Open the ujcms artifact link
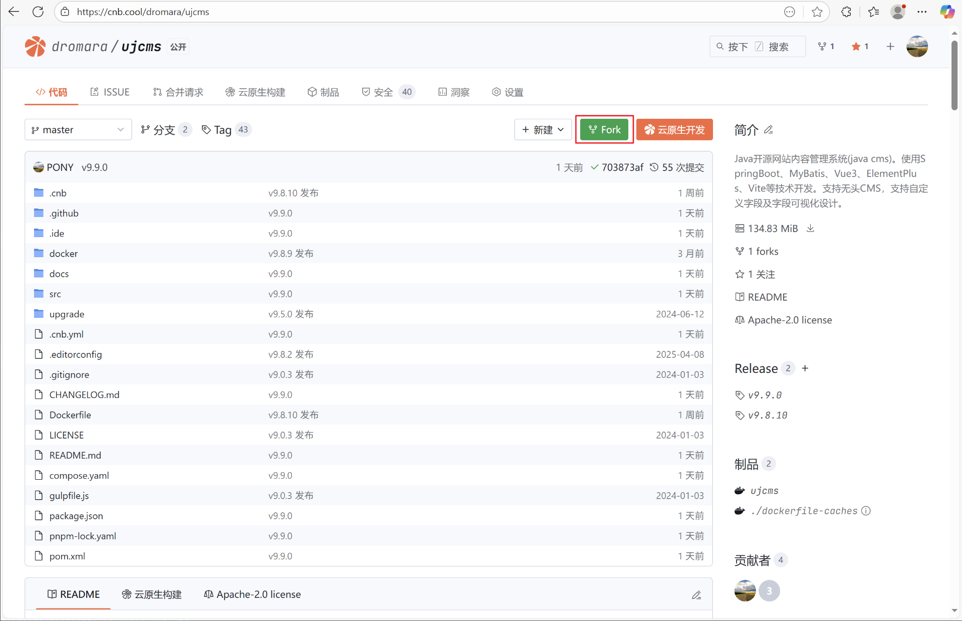This screenshot has height=621, width=962. pos(764,491)
